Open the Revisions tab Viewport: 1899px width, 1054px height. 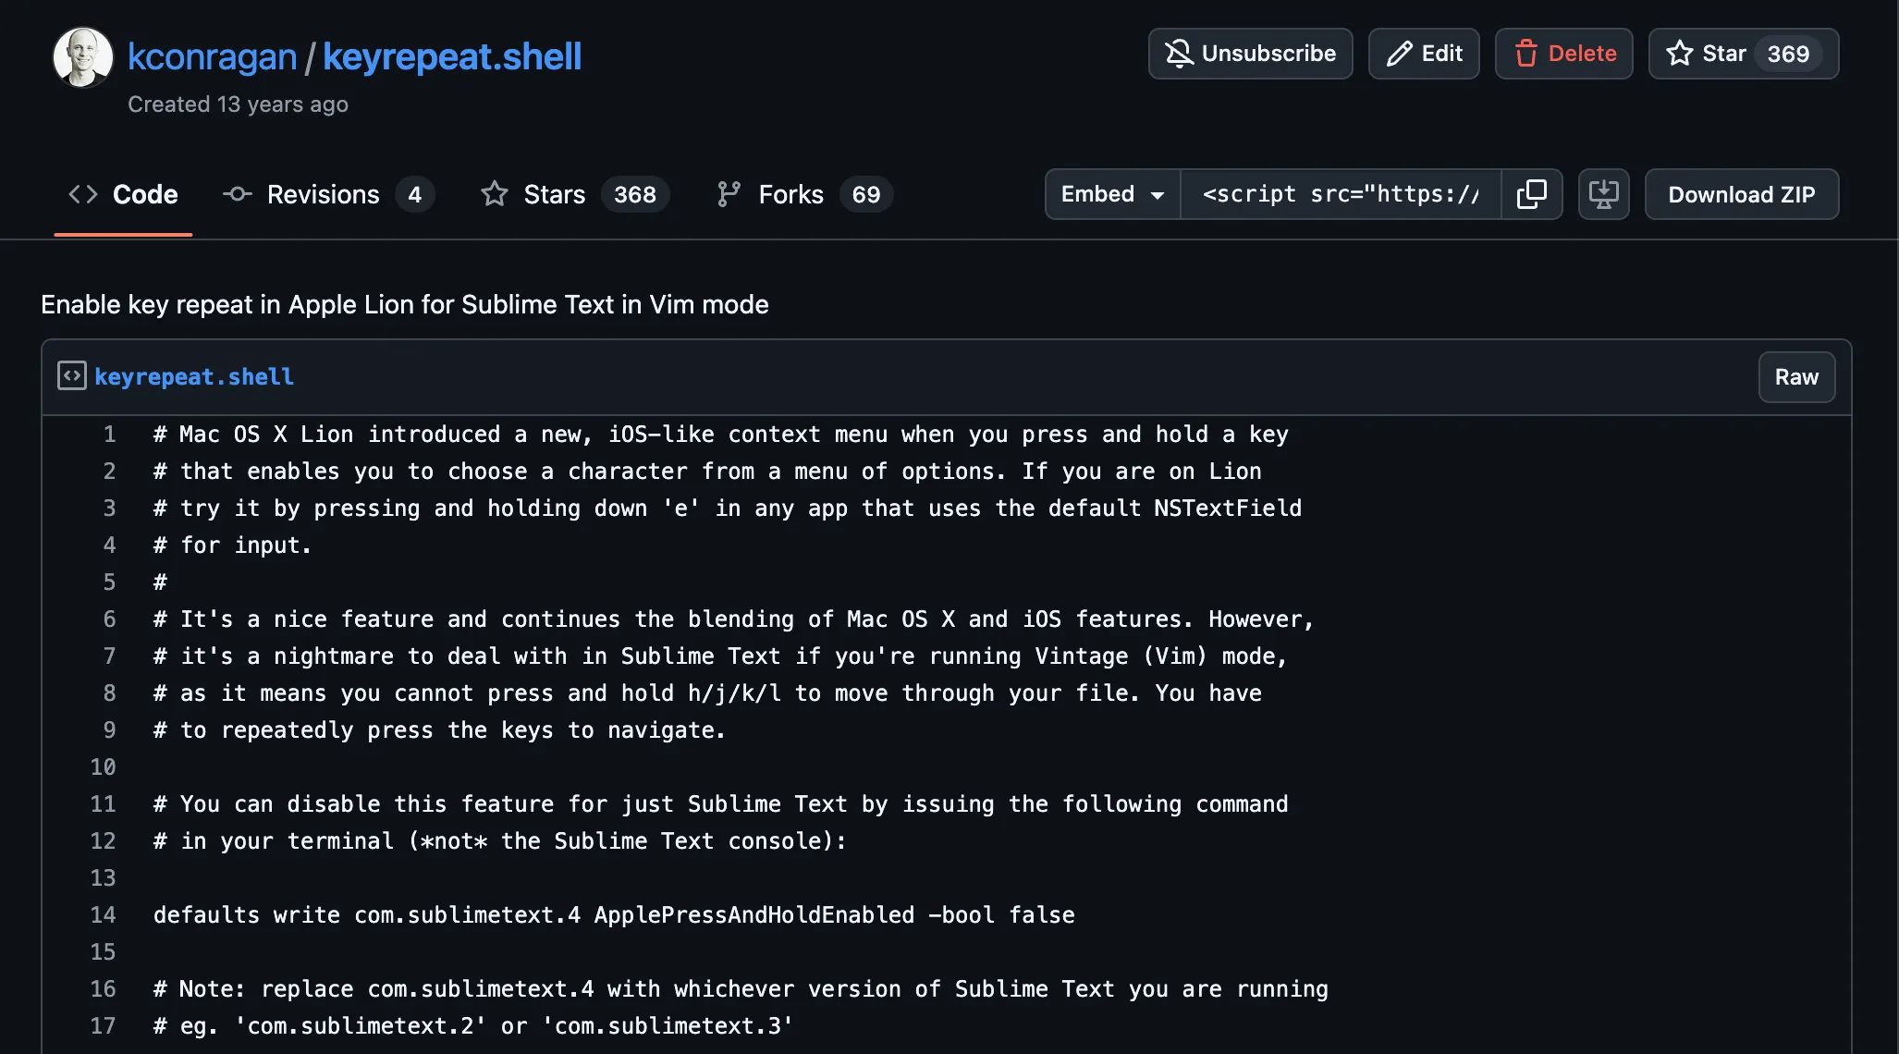pos(322,194)
